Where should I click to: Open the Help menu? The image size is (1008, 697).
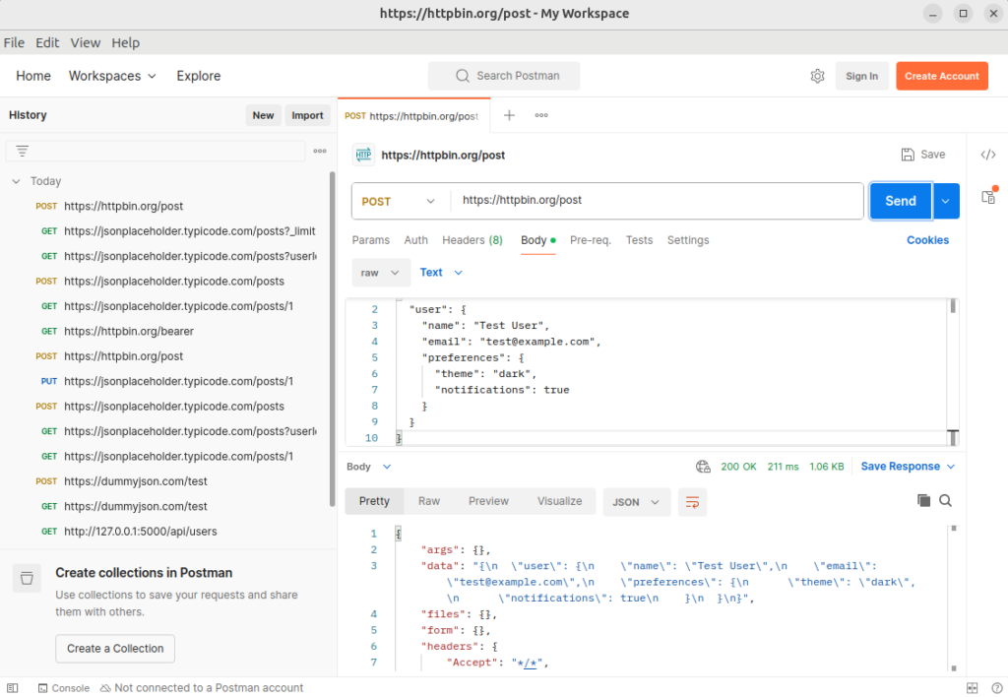coord(125,43)
